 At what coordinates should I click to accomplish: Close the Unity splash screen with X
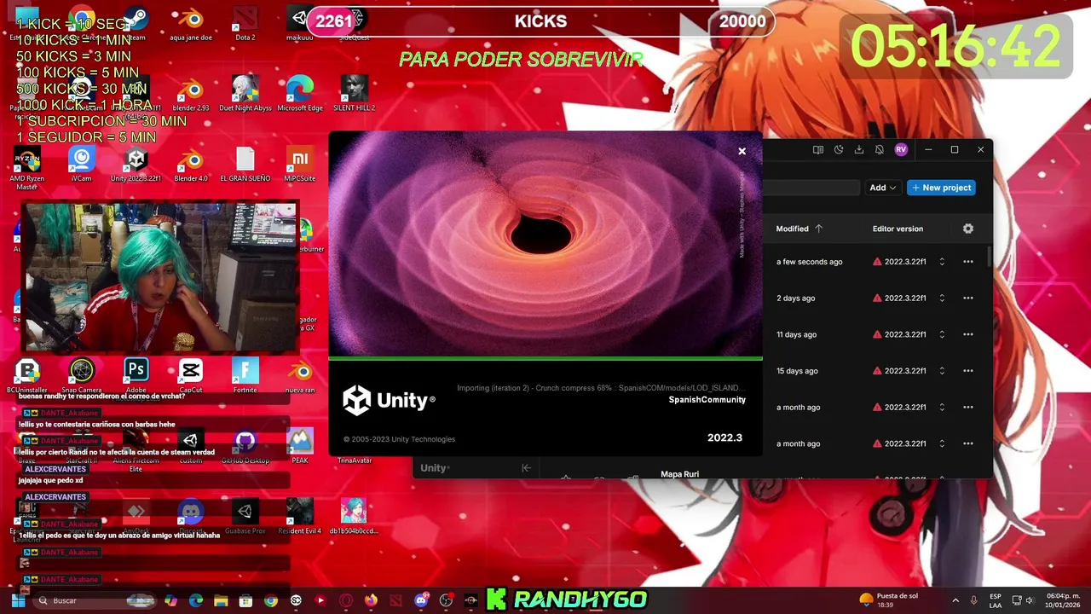(x=742, y=151)
